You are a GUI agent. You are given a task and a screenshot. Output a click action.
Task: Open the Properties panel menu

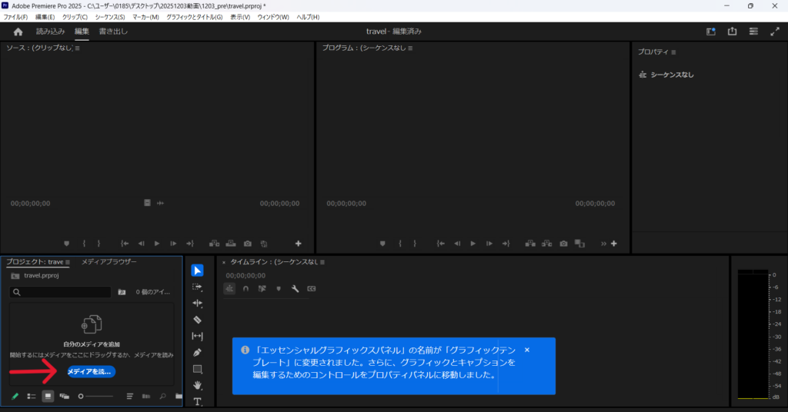(x=673, y=52)
